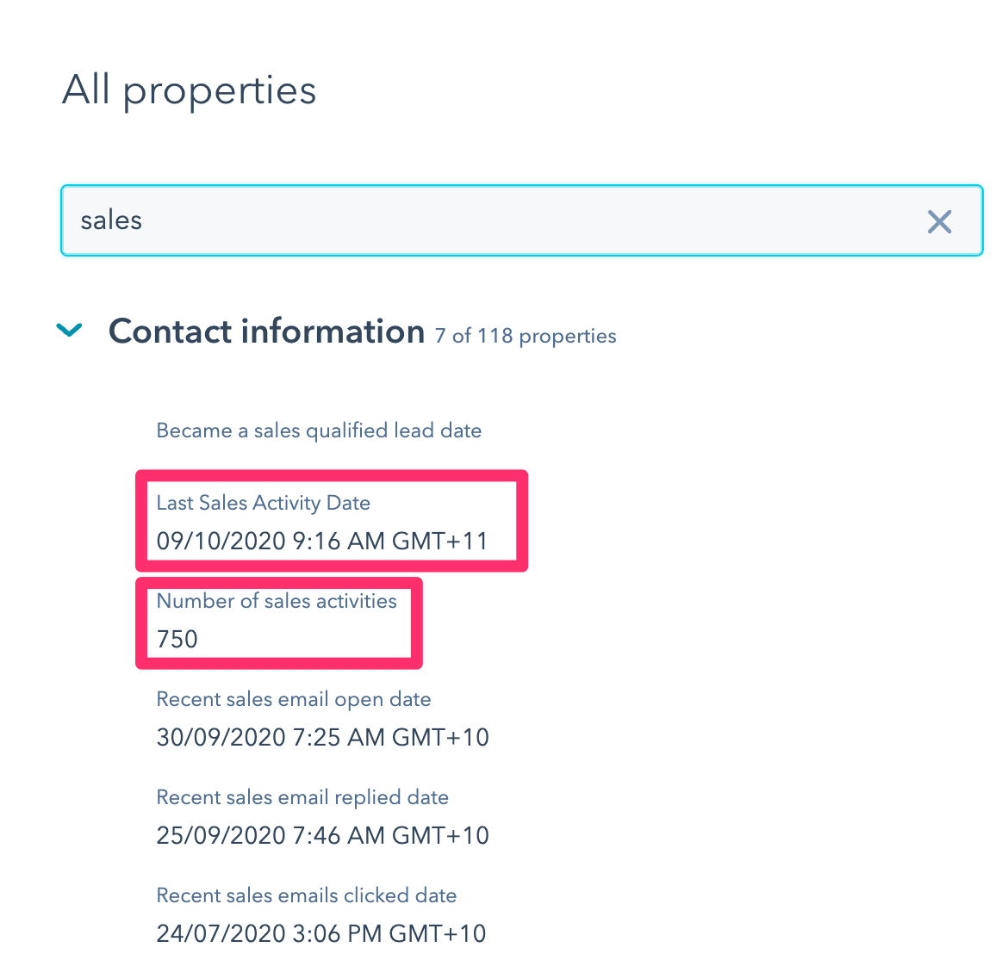Click the typed word sales in the search box
This screenshot has width=1008, height=966.
pos(111,221)
